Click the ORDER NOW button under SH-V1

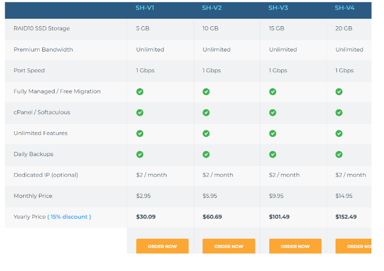point(162,246)
